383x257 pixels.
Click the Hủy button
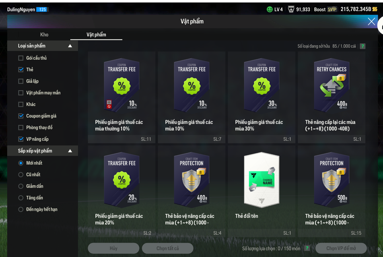114,248
